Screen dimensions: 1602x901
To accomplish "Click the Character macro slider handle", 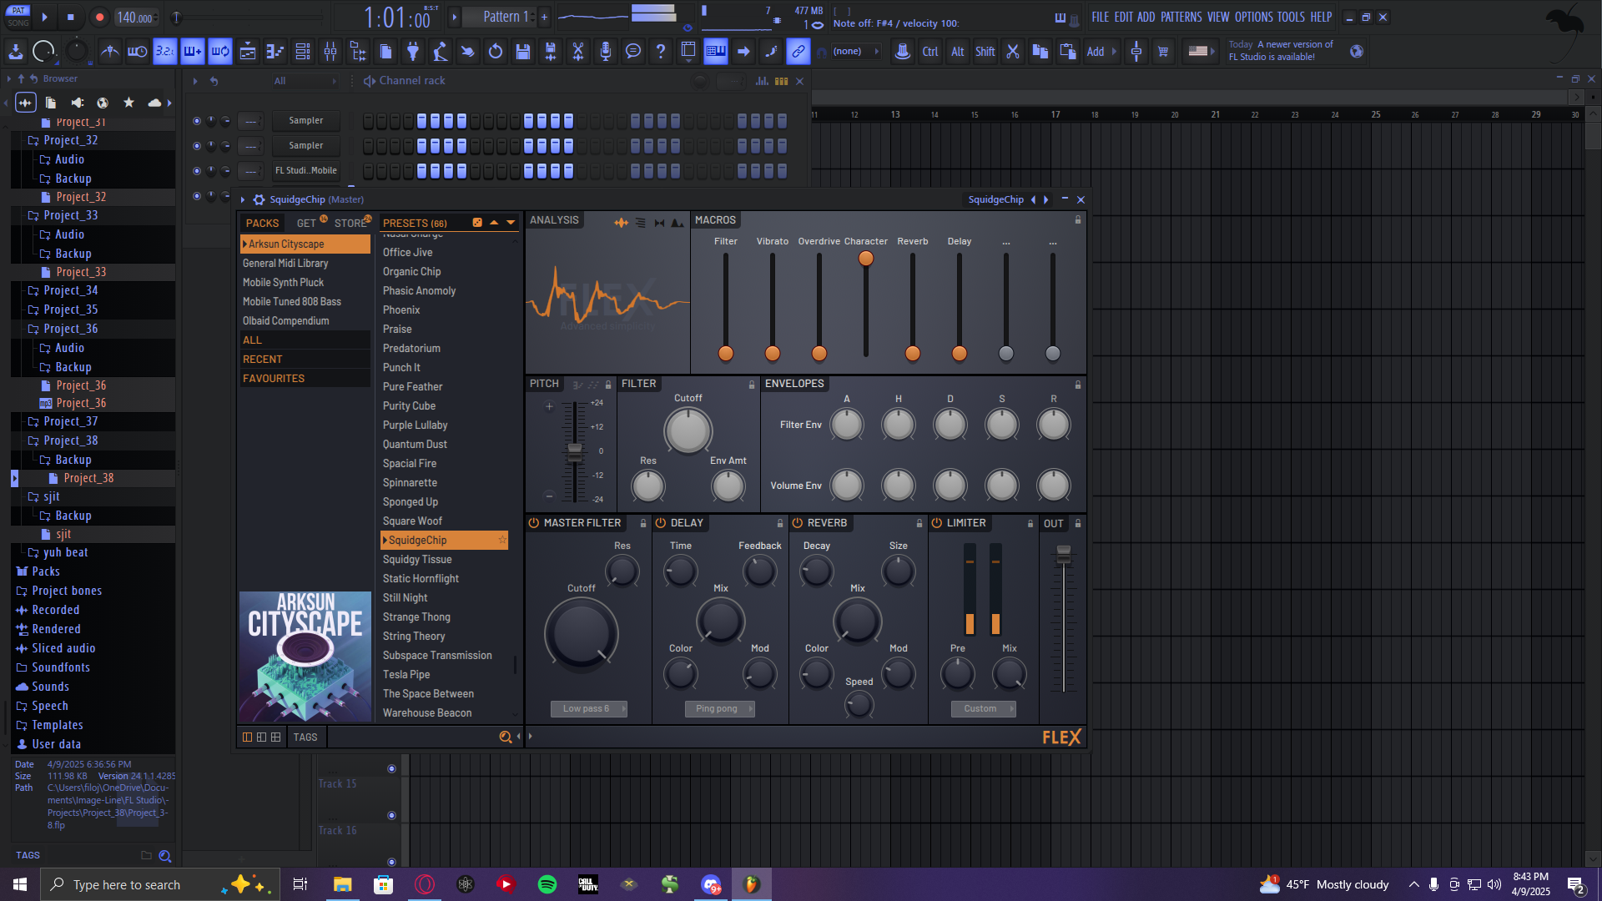I will [x=866, y=259].
